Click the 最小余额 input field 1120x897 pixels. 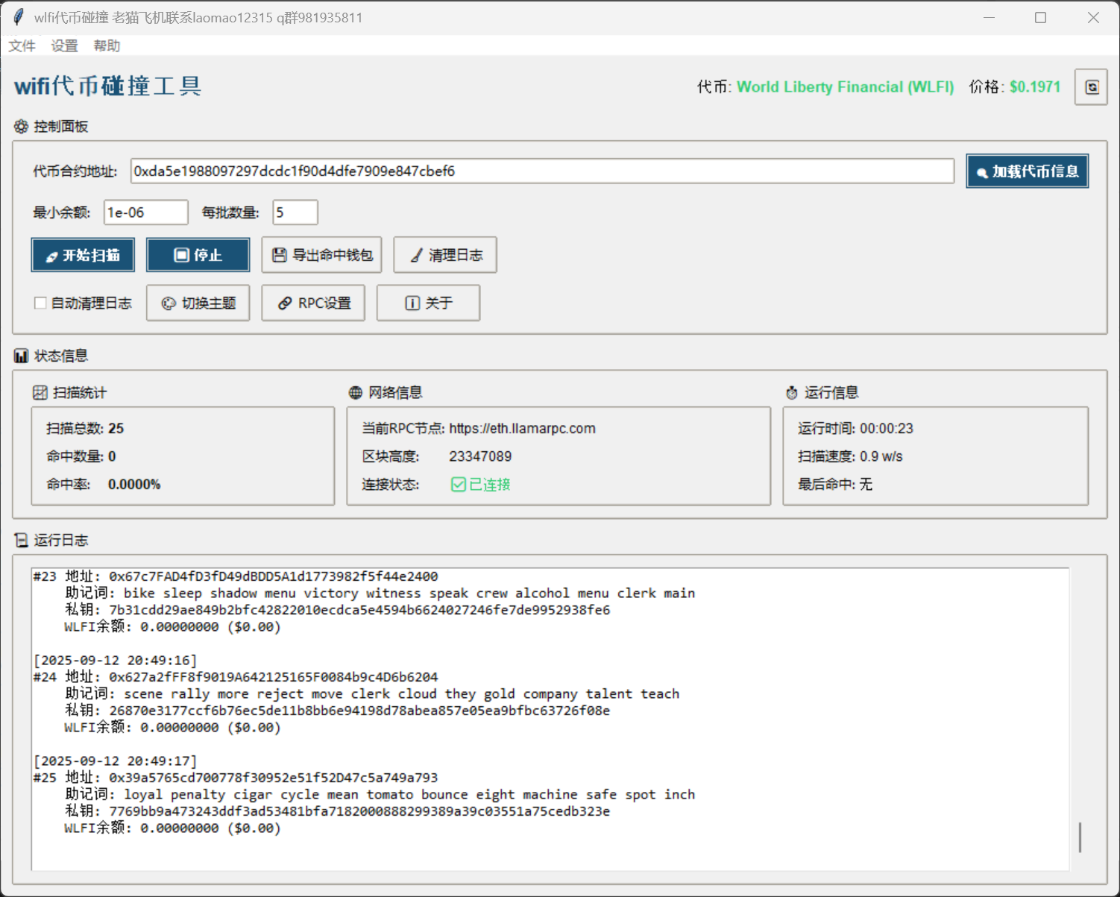[145, 213]
